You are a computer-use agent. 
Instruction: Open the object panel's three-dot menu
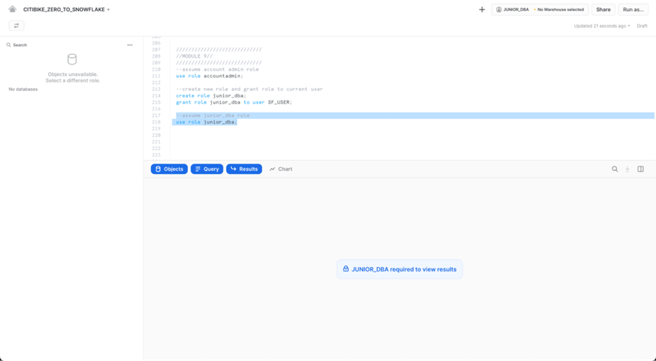130,45
